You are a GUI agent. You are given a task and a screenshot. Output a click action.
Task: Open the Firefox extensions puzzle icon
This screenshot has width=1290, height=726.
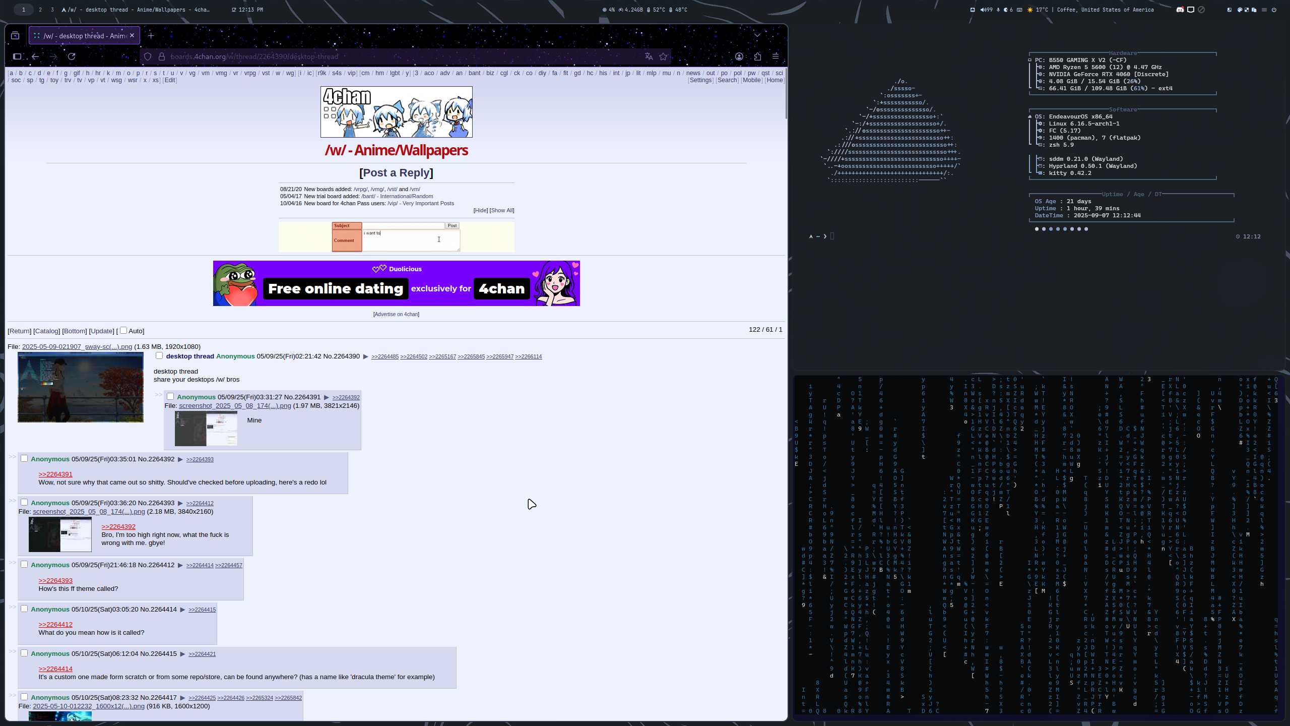tap(757, 56)
